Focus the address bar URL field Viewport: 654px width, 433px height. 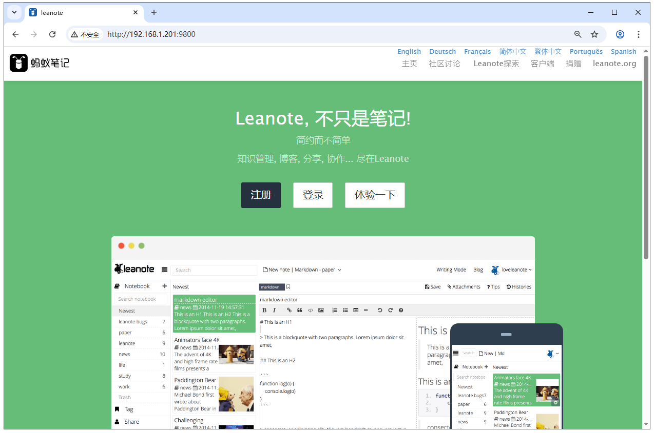coord(336,34)
